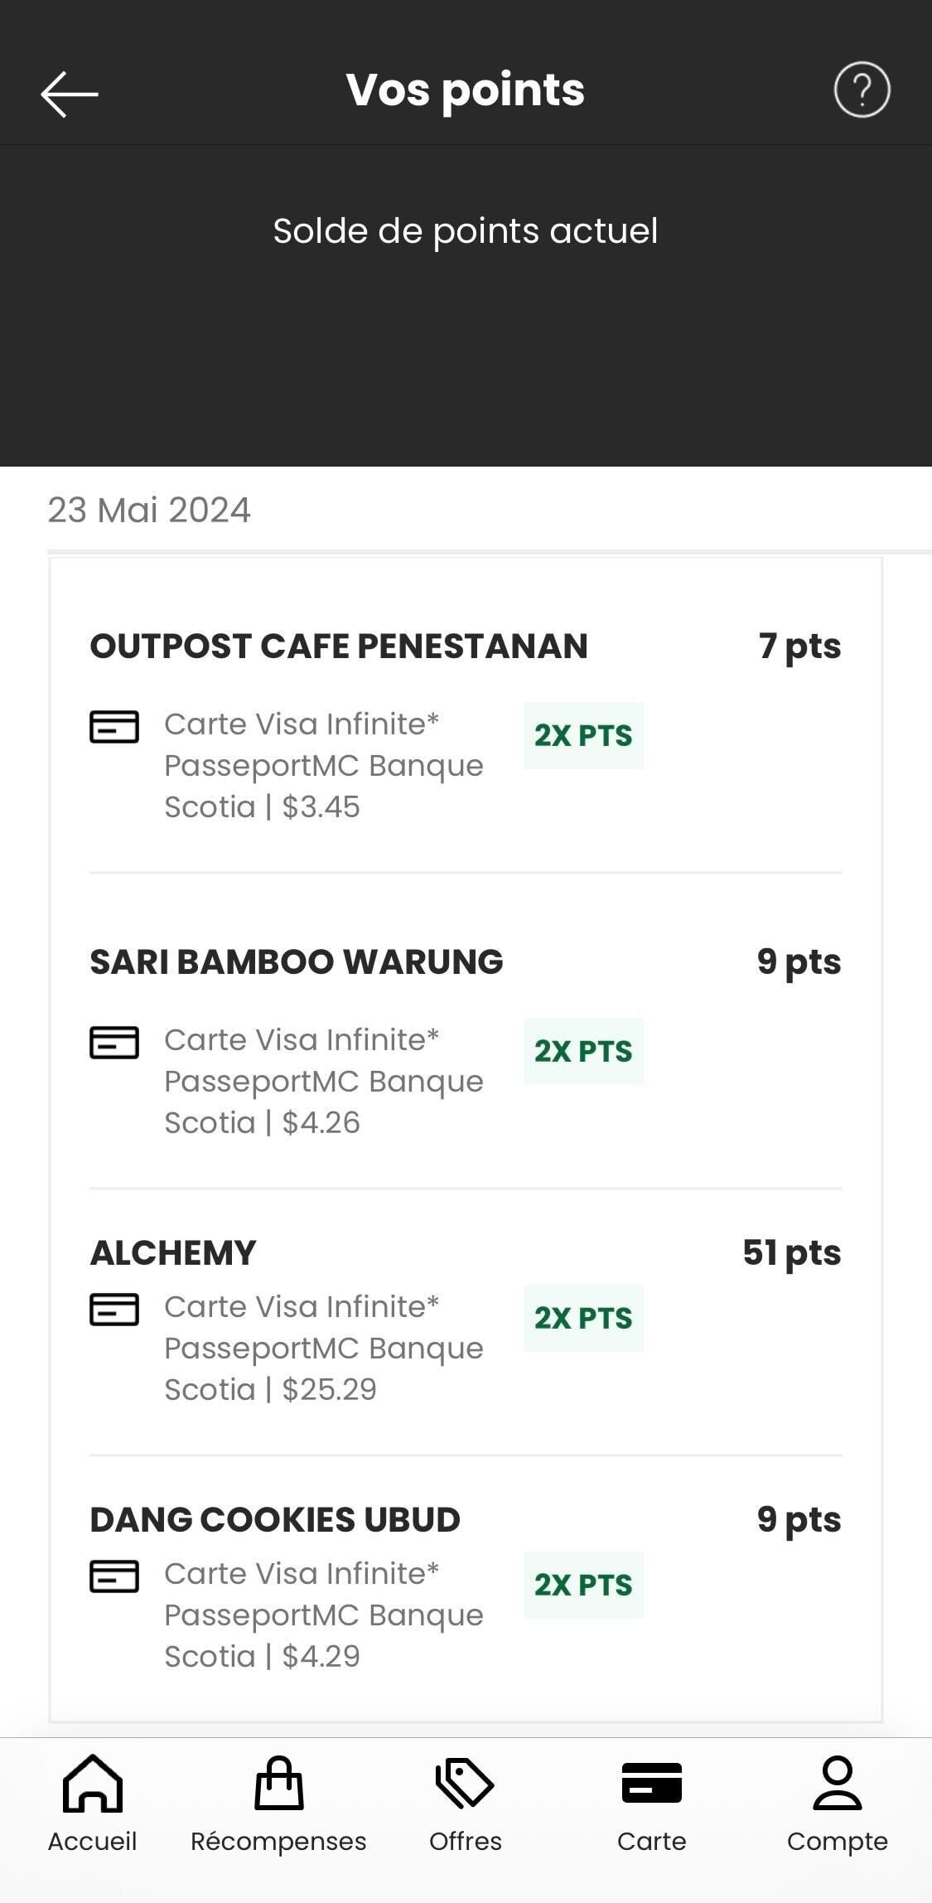Go to the Récompenses tab label
This screenshot has height=1903, width=932.
(x=278, y=1841)
